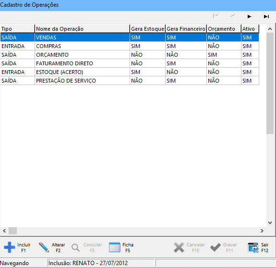Jump to last record arrow

pyautogui.click(x=266, y=16)
